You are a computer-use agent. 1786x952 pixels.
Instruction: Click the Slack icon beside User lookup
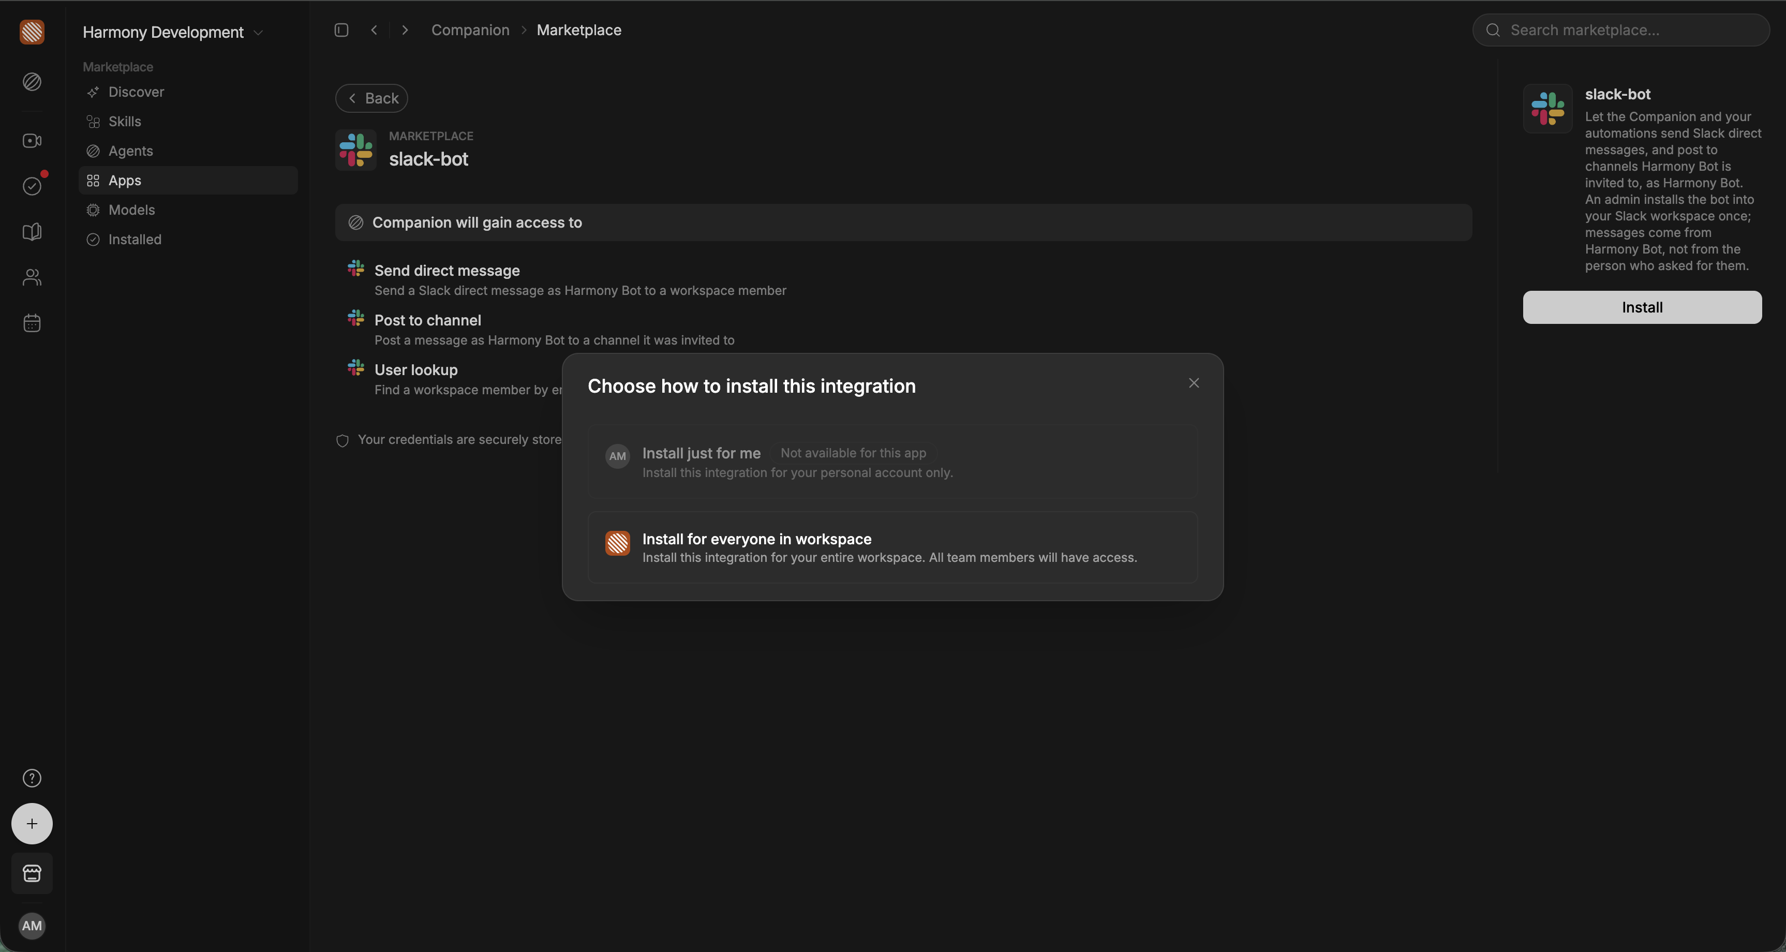(356, 368)
